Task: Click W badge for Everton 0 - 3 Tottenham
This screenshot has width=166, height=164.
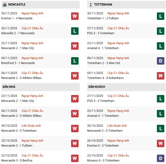Action: [x=161, y=143]
